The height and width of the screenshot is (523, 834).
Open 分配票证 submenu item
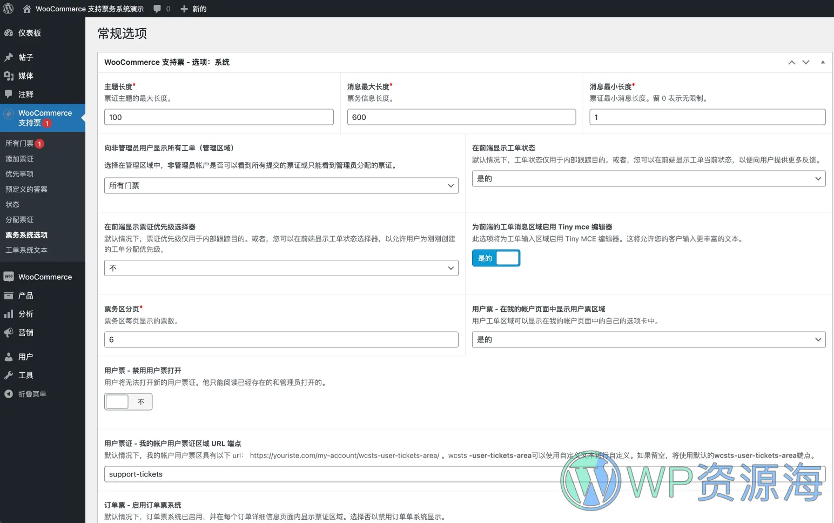19,219
